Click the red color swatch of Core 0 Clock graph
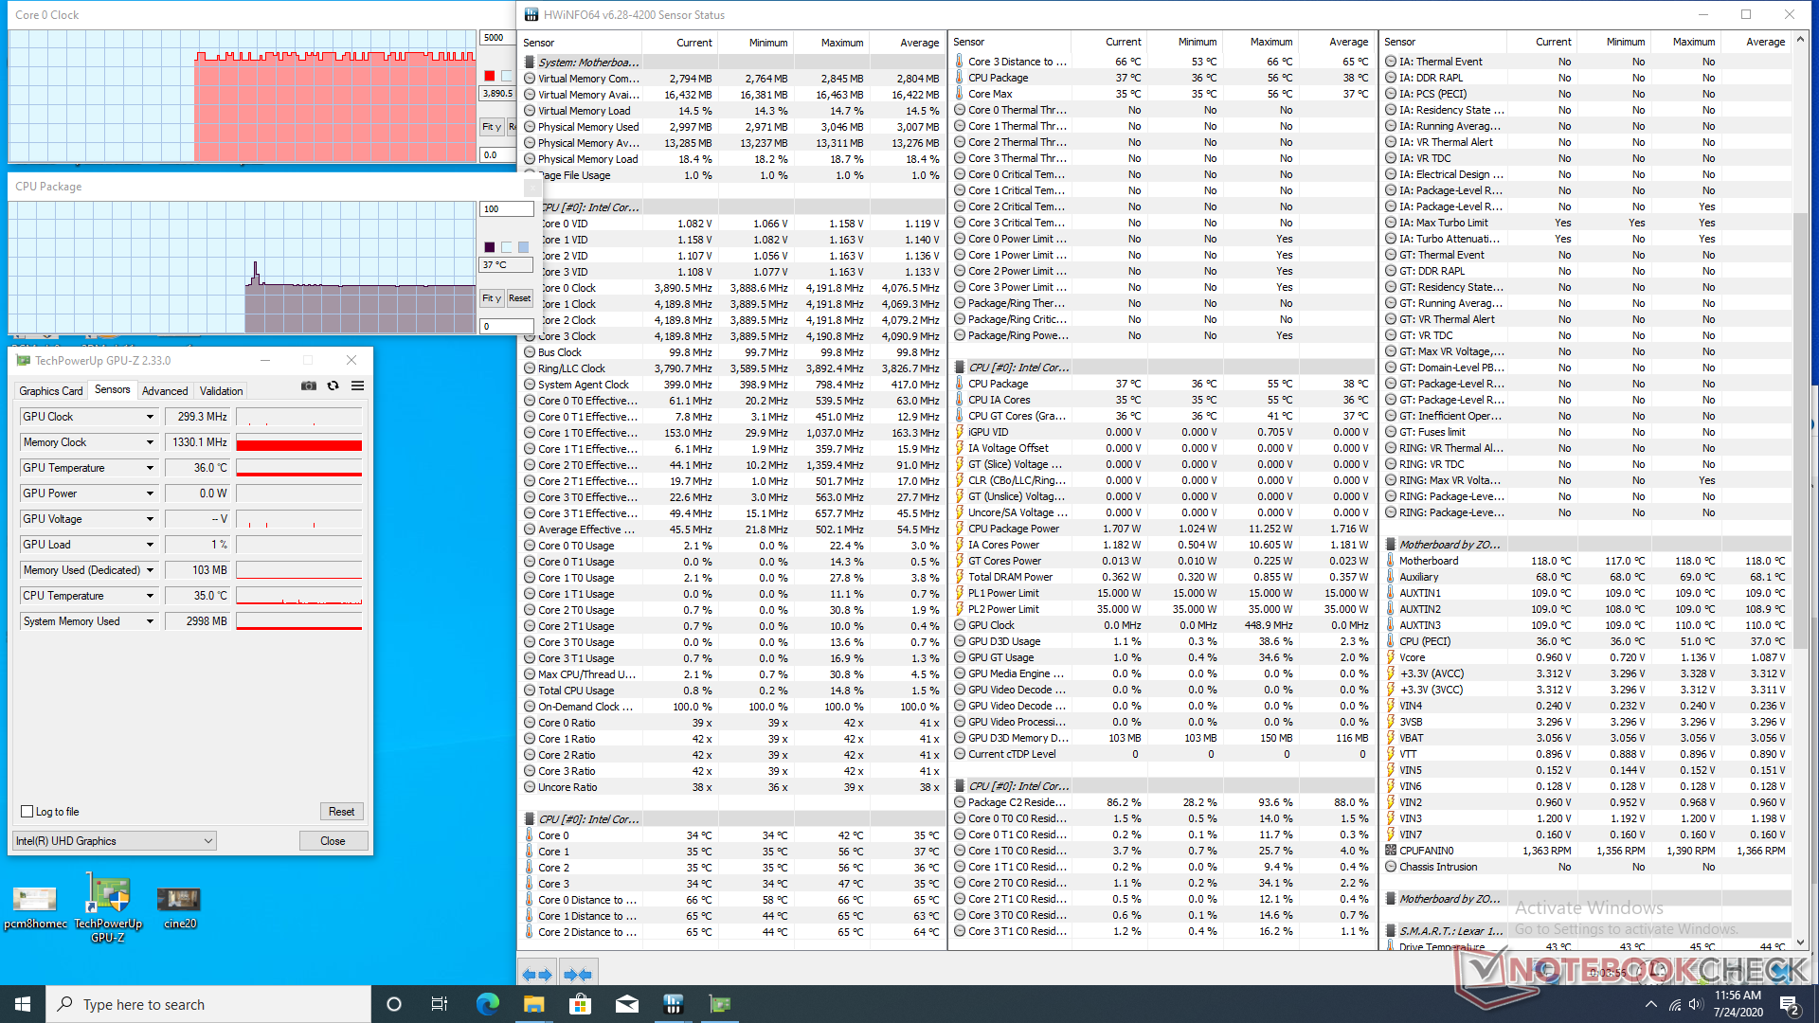Screen dimensions: 1819x1023 [x=490, y=76]
